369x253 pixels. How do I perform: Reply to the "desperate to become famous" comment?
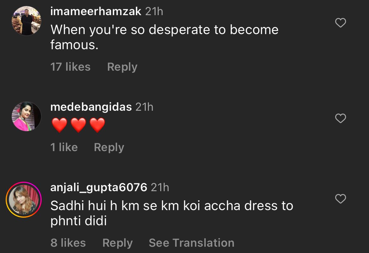(x=122, y=67)
